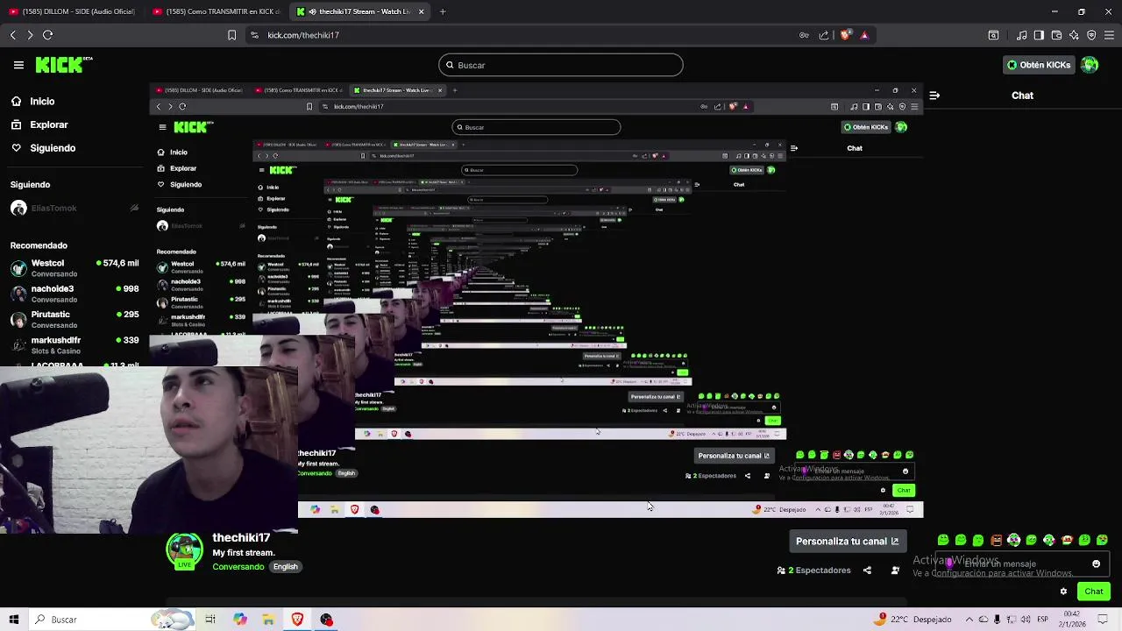
Task: Open Copilot from the taskbar
Action: 240,620
